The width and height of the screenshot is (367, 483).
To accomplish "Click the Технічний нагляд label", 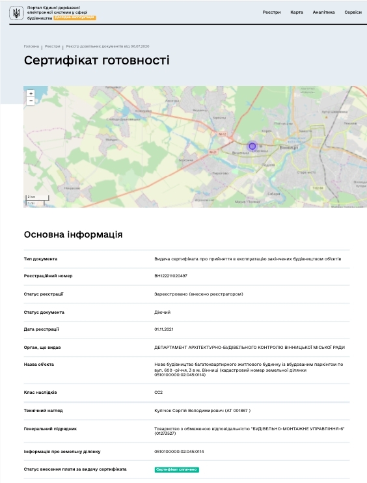I will 43,410.
